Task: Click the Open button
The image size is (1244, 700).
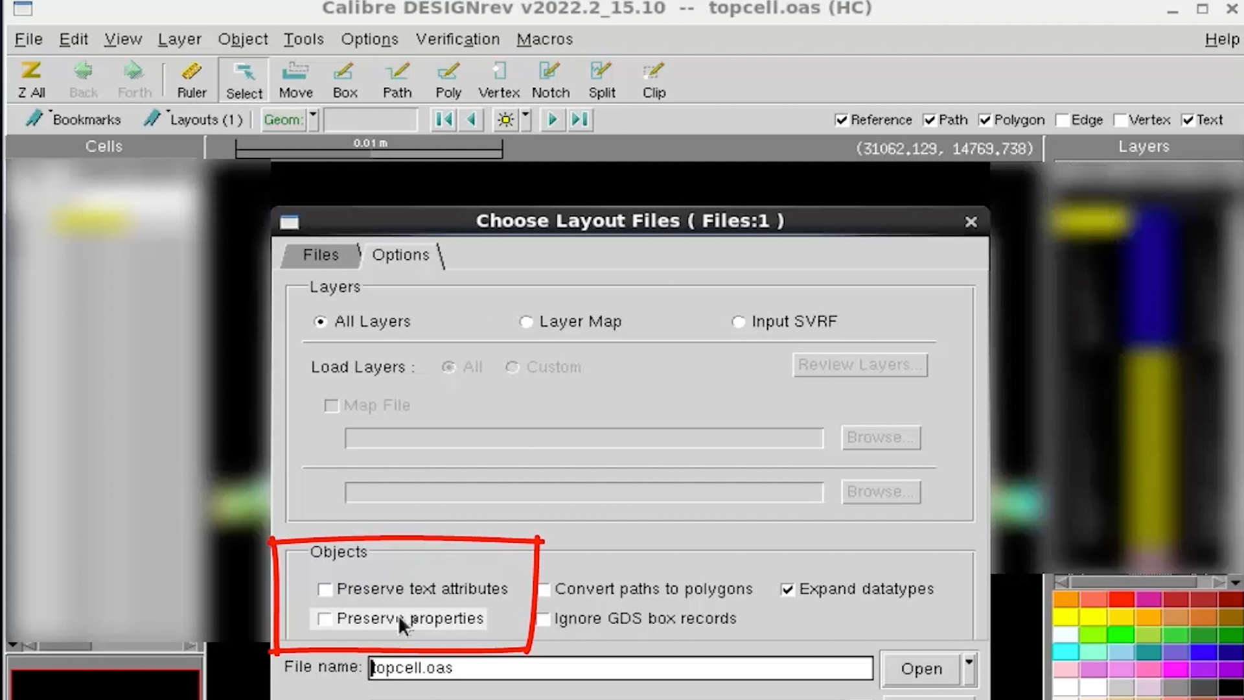Action: pyautogui.click(x=921, y=668)
